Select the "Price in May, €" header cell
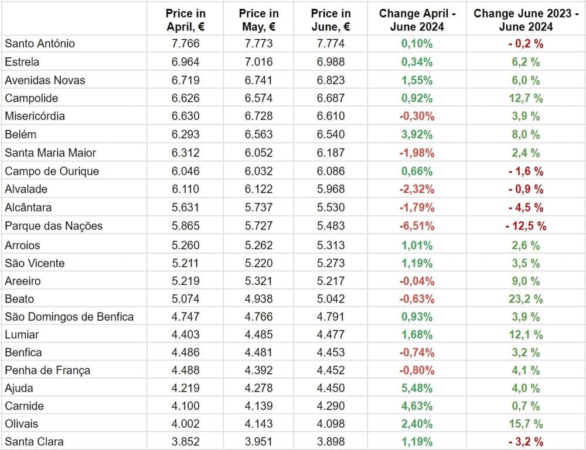The image size is (586, 450). point(259,19)
